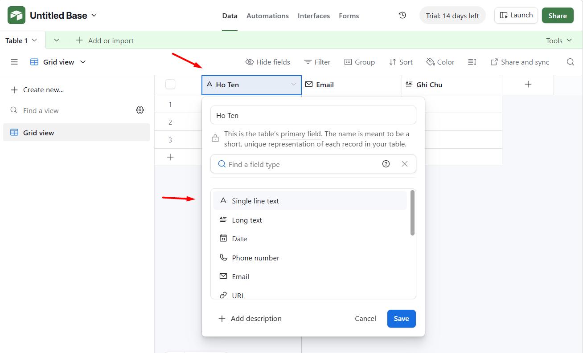Open the Color options
Viewport: 583px width, 353px height.
pyautogui.click(x=440, y=62)
